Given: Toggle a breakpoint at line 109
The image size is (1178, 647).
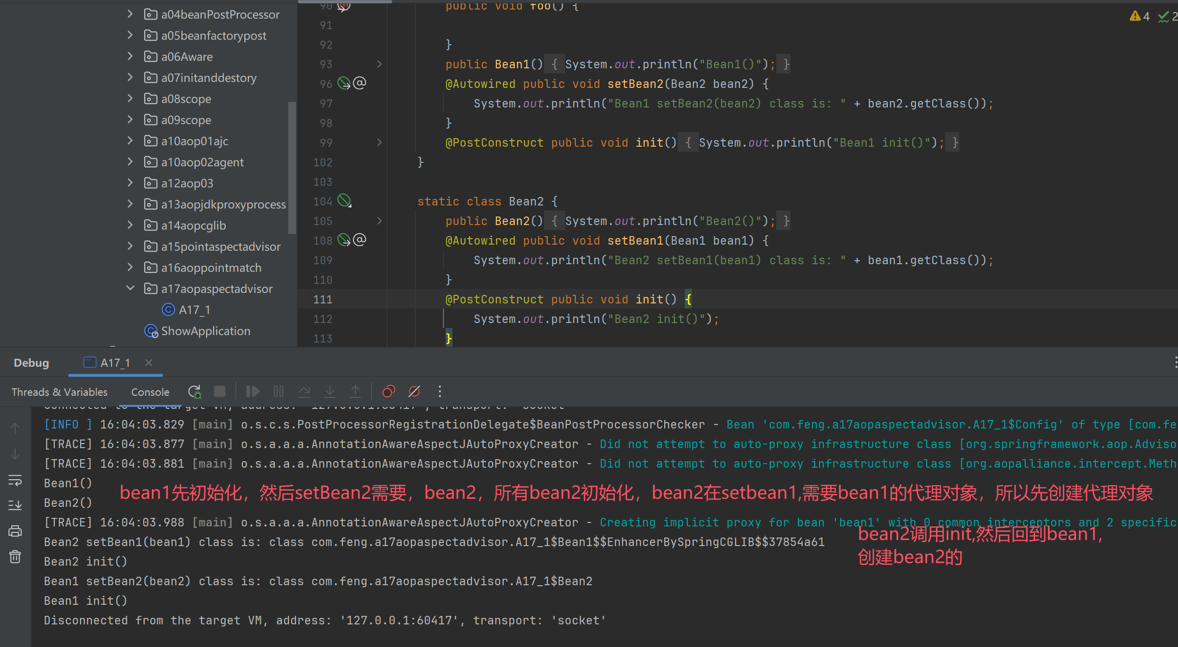Looking at the screenshot, I should [x=323, y=260].
